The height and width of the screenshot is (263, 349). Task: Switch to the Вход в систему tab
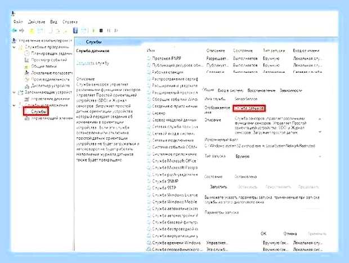pos(230,91)
